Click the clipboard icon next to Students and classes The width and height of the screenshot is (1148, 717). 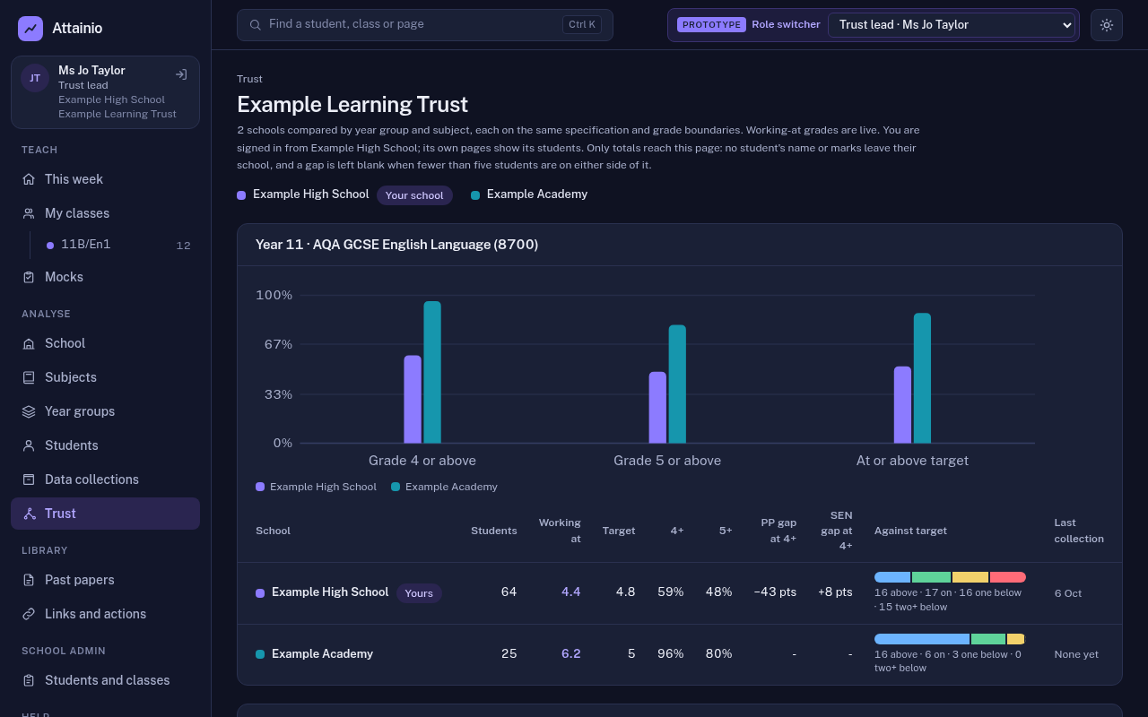(29, 680)
